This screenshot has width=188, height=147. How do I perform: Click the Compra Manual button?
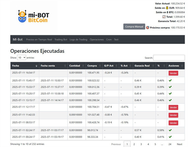(134, 27)
